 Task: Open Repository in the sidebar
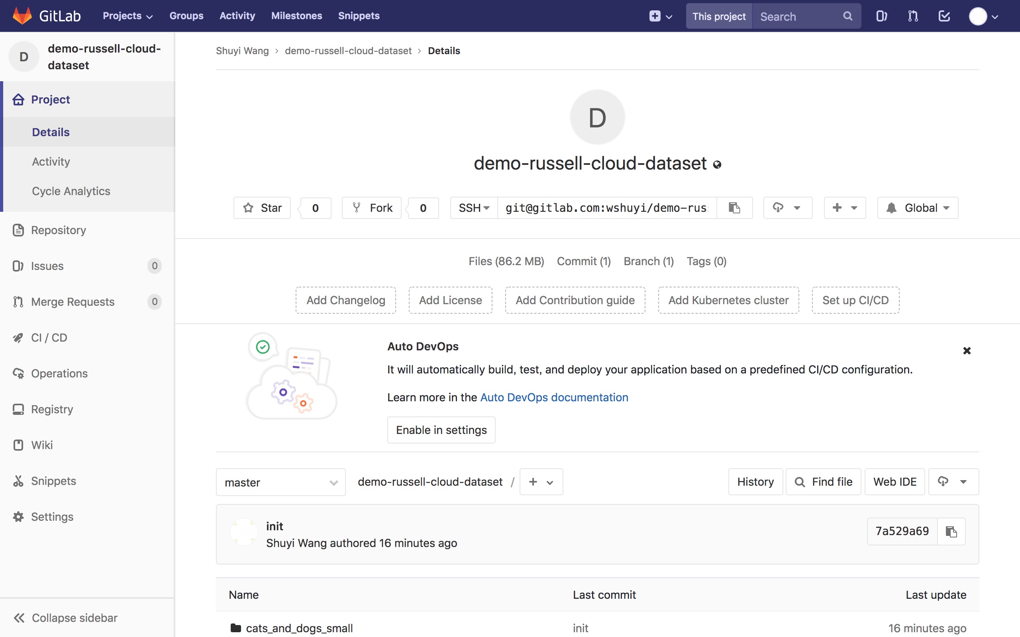(58, 230)
